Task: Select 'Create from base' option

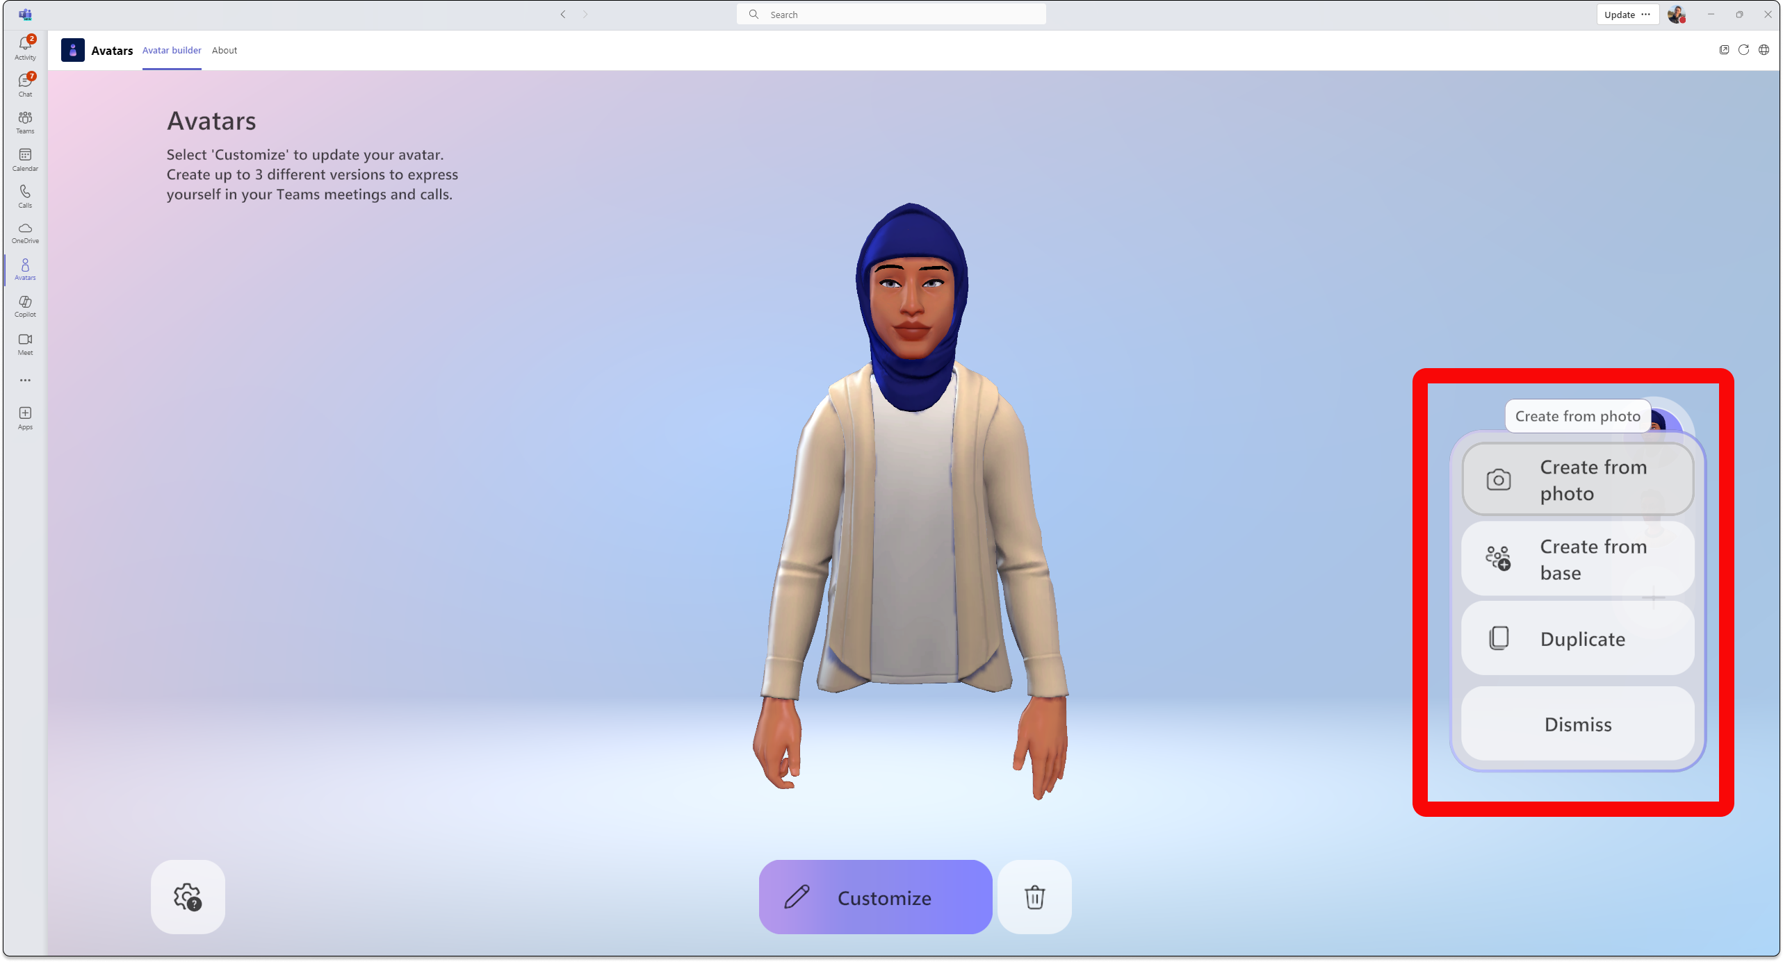Action: pyautogui.click(x=1578, y=558)
